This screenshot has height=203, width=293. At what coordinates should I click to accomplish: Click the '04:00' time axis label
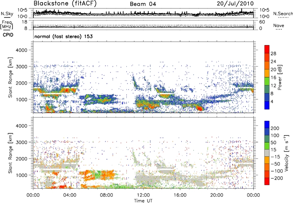click(x=70, y=195)
